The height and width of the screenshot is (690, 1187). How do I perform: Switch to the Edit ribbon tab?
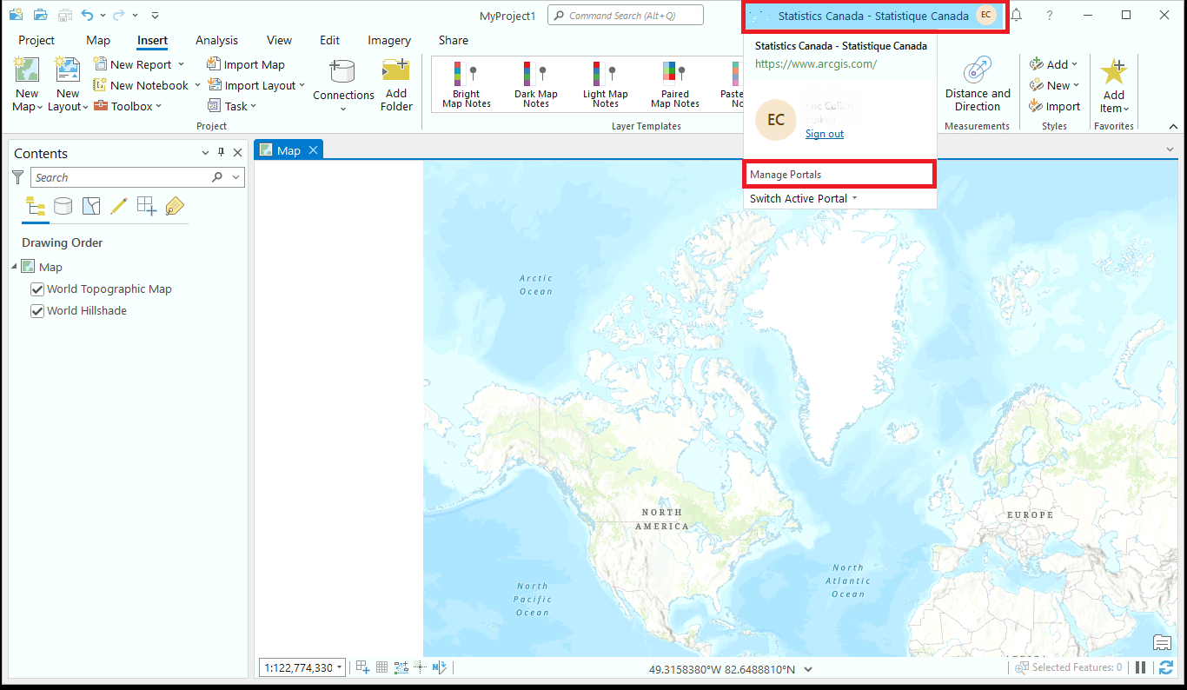329,40
